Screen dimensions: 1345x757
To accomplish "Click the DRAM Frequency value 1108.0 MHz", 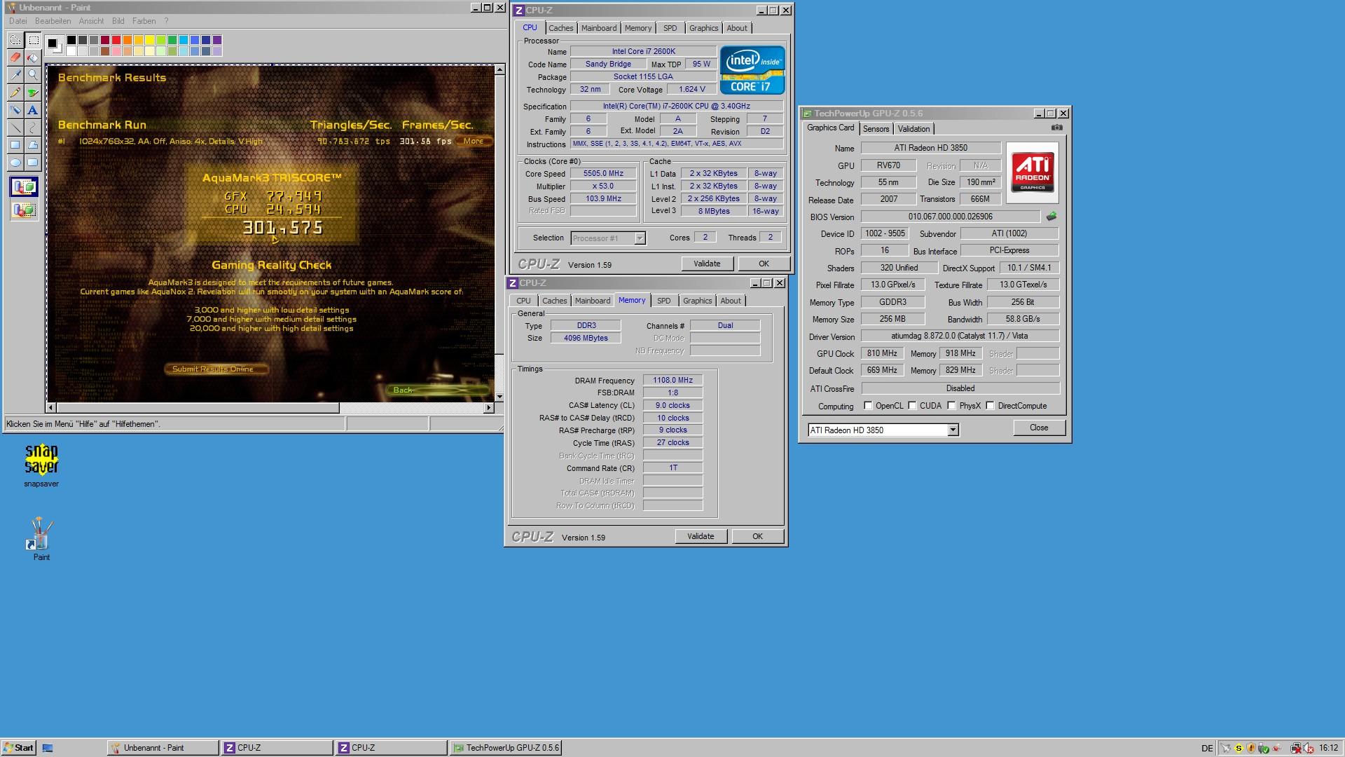I will click(x=672, y=381).
